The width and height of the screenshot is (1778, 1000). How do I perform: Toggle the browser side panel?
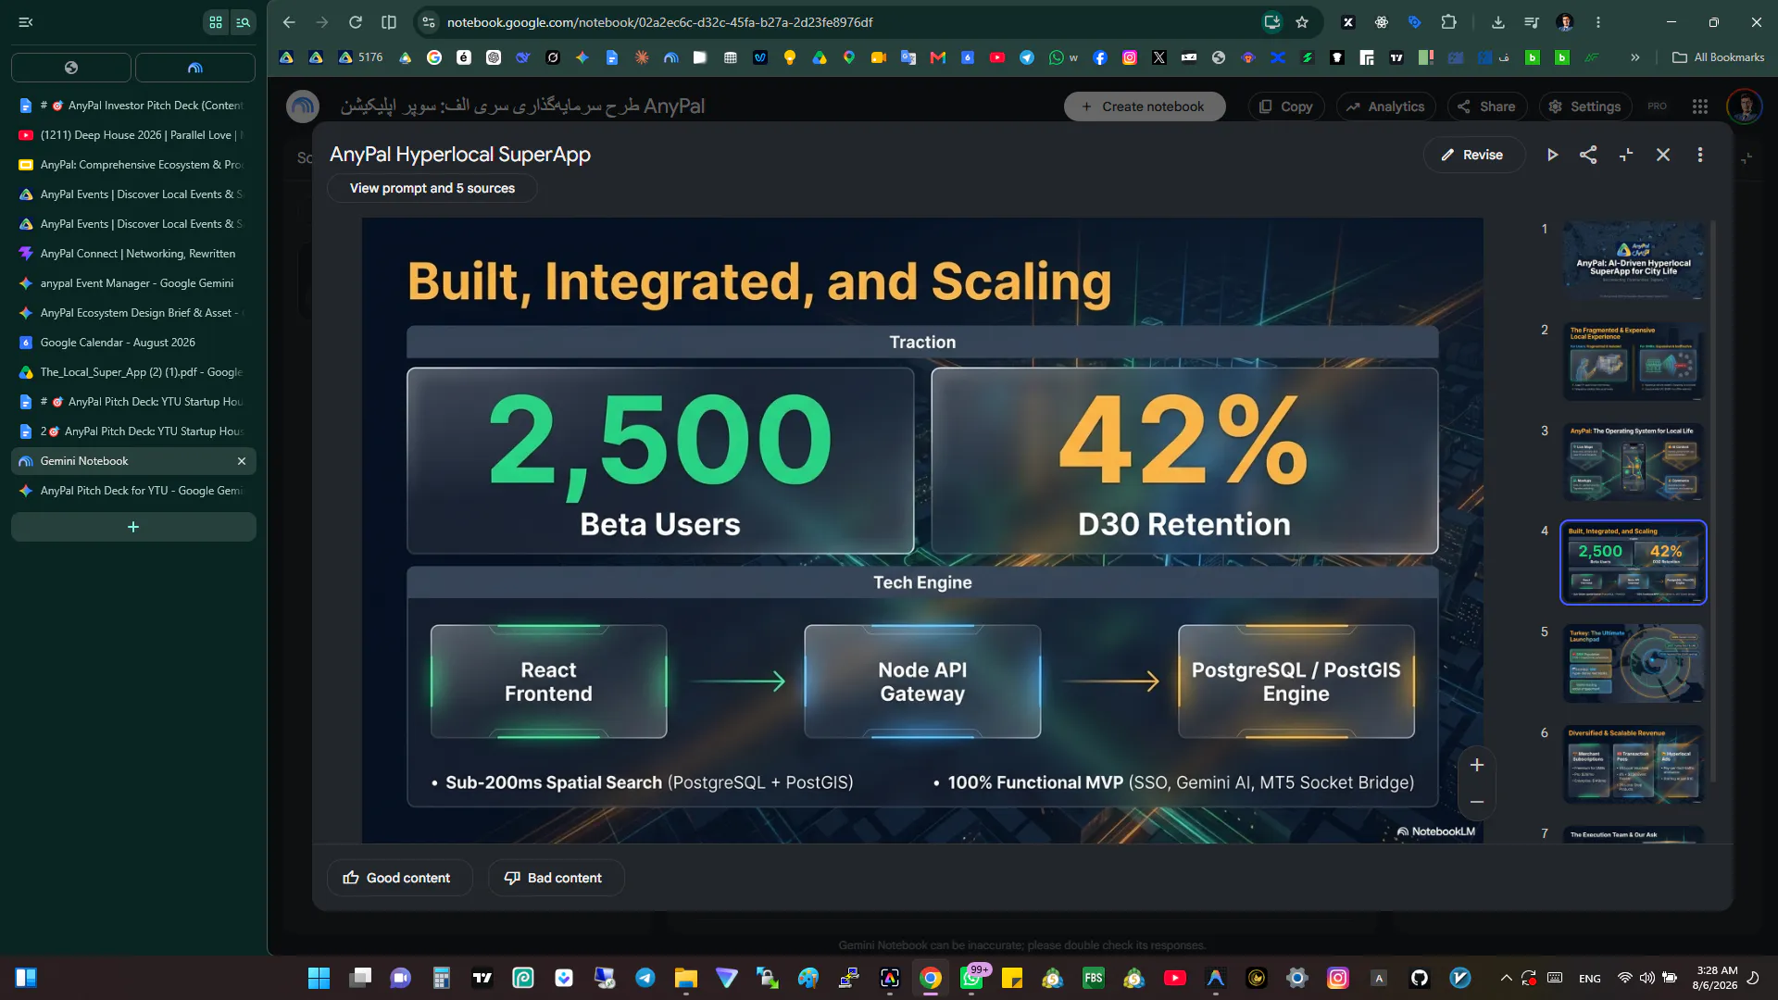(389, 22)
